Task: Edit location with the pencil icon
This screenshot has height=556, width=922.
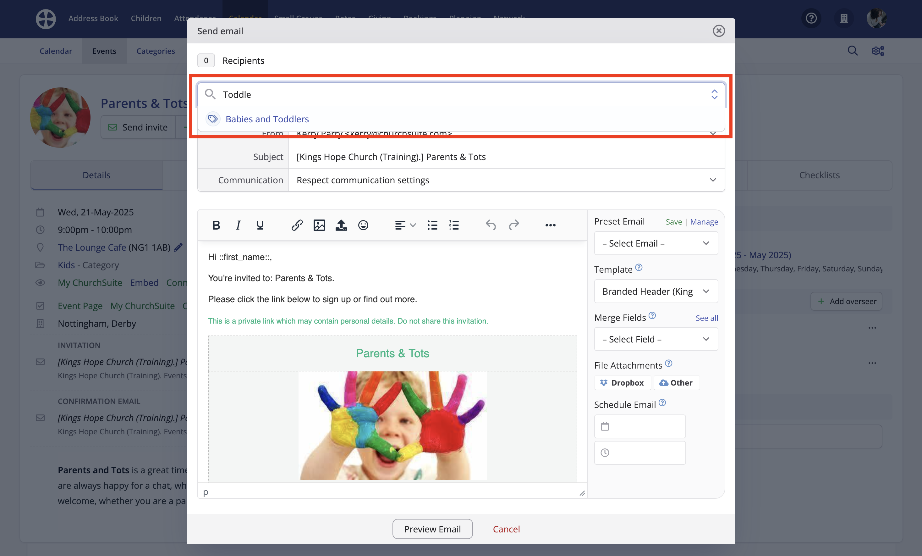Action: pos(178,247)
